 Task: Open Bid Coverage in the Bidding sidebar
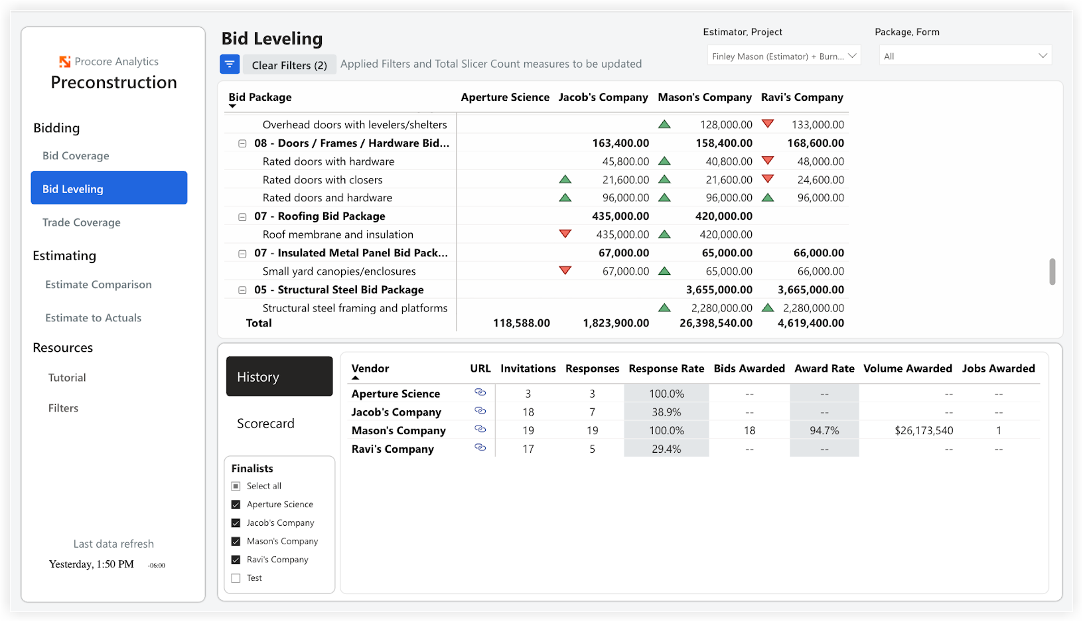[x=75, y=155]
